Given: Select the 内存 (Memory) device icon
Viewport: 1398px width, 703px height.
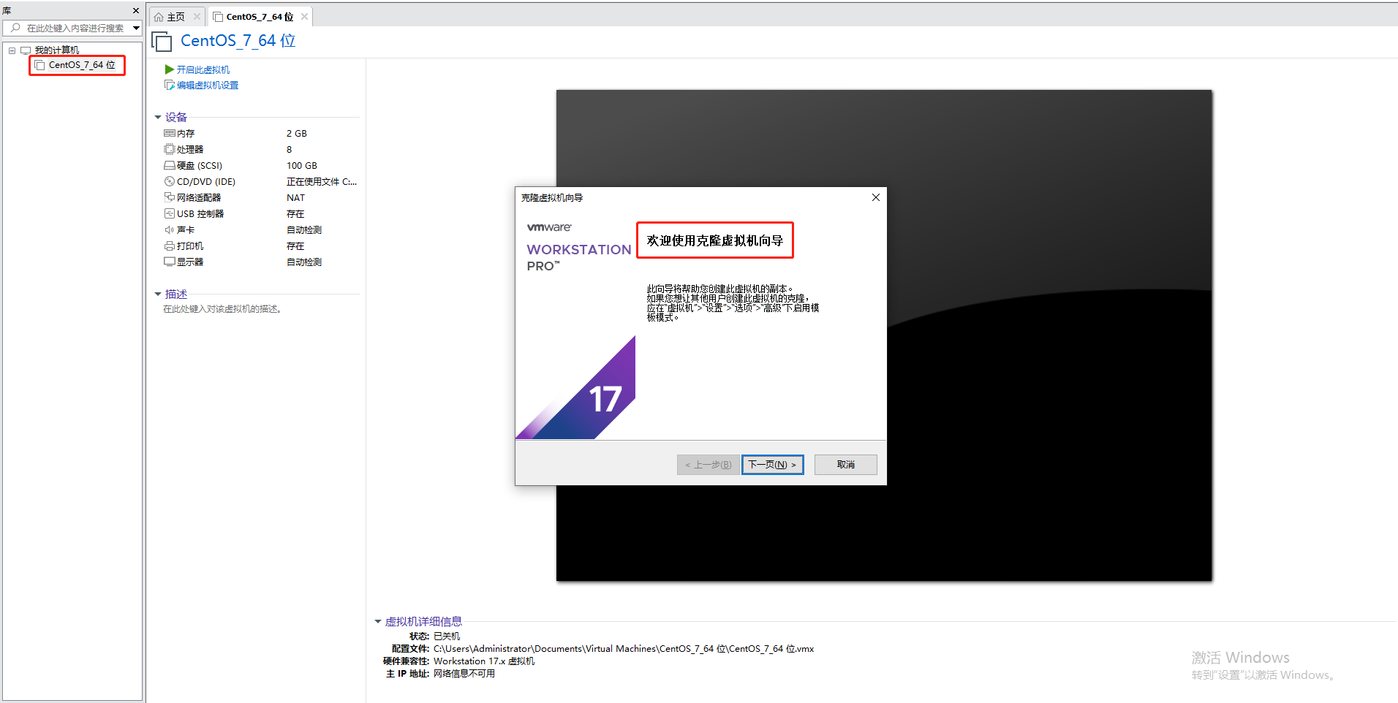Looking at the screenshot, I should pos(170,133).
